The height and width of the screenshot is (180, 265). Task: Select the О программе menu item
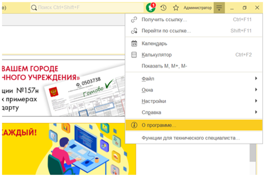[159, 125]
